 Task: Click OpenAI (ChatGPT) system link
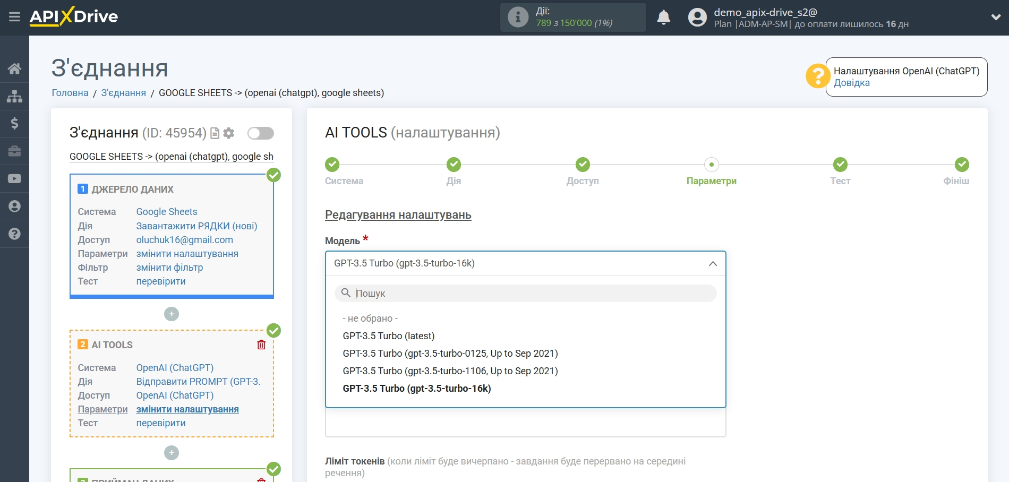pos(175,368)
